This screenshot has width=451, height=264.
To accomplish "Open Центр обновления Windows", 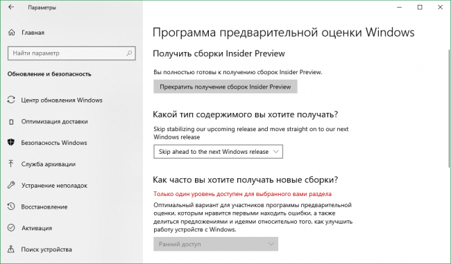I will click(x=62, y=100).
